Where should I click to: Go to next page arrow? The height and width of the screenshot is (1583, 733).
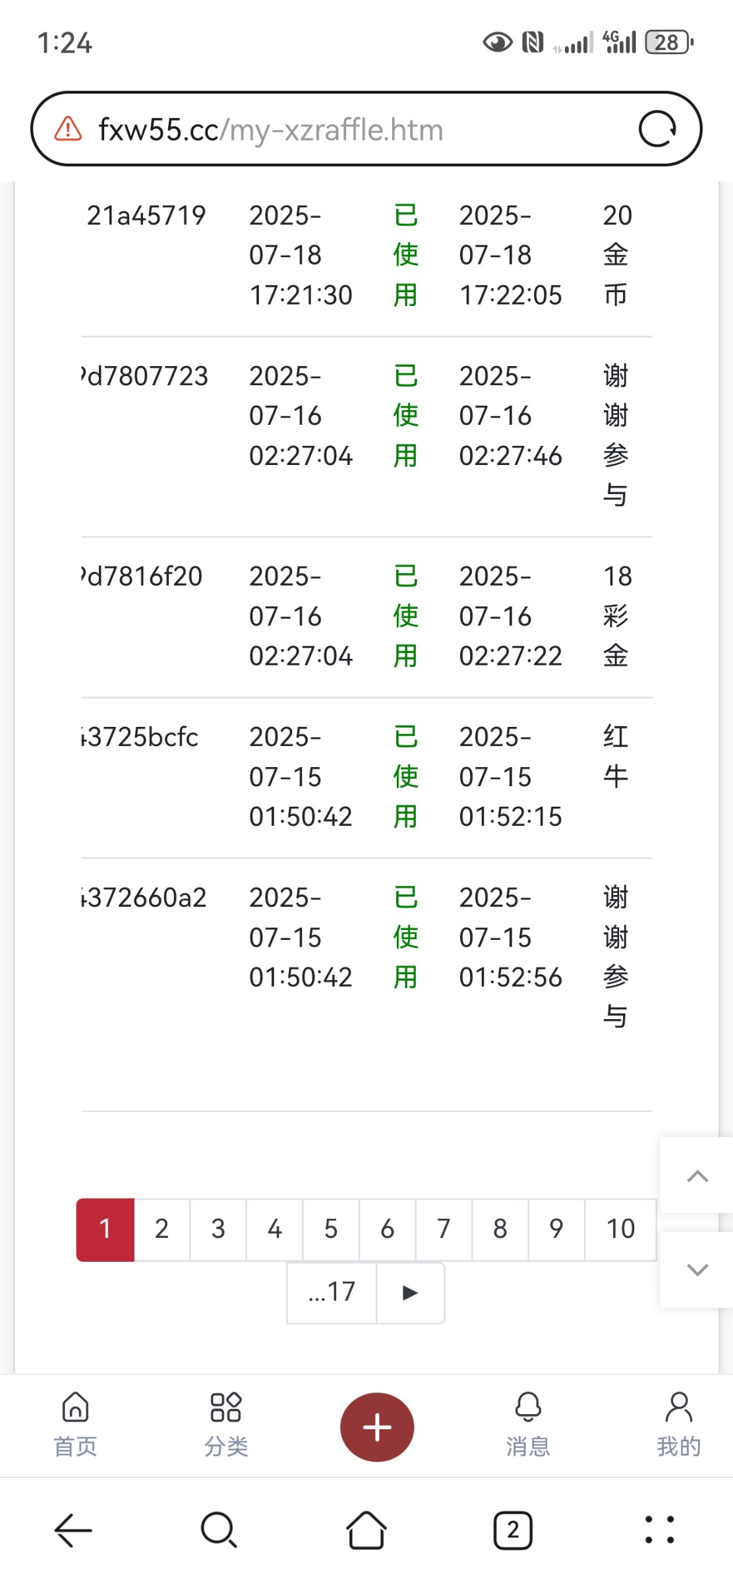pyautogui.click(x=410, y=1293)
